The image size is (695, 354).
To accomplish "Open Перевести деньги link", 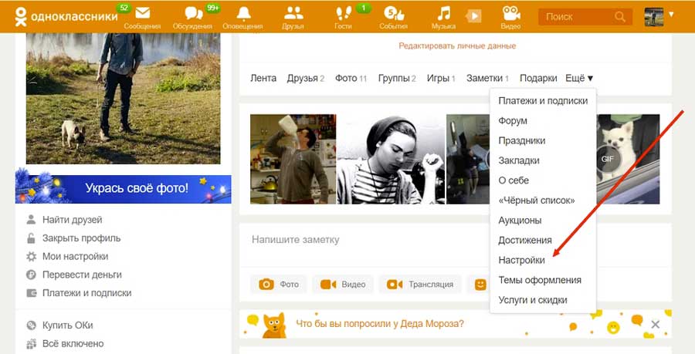I will [x=82, y=275].
